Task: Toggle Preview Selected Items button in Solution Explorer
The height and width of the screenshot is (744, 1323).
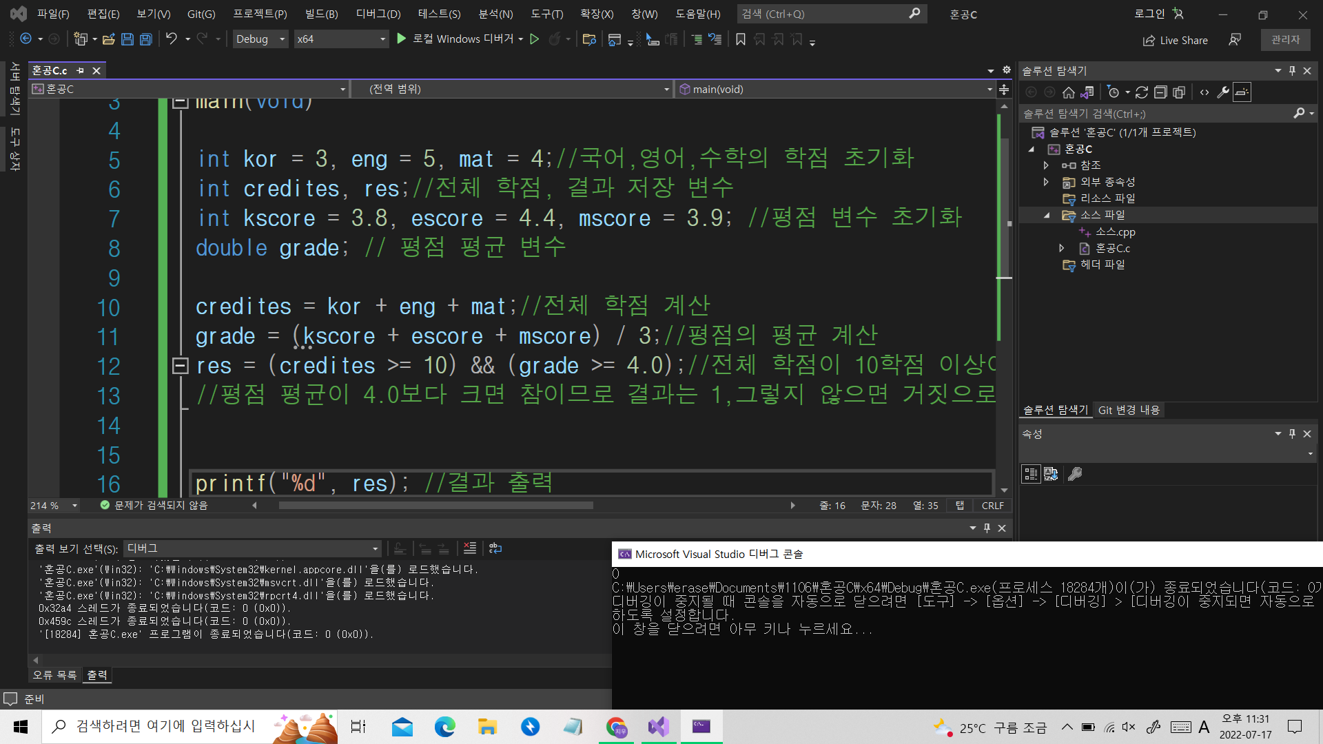Action: tap(1242, 92)
